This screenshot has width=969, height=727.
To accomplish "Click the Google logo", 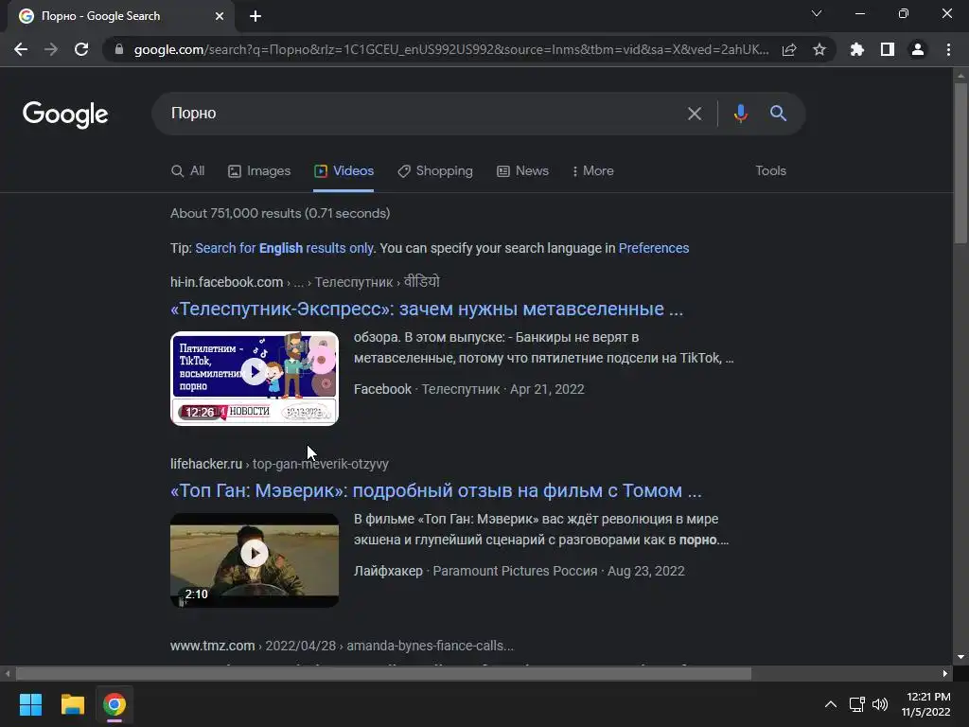I will pyautogui.click(x=65, y=115).
